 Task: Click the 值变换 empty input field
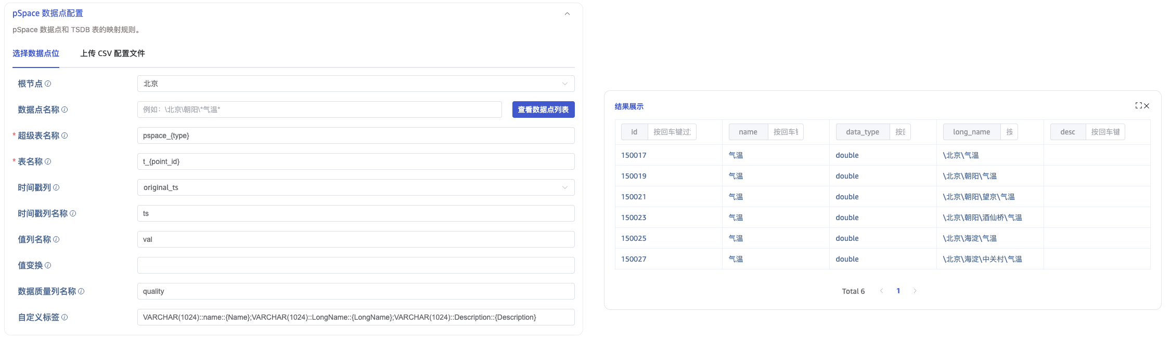pyautogui.click(x=356, y=265)
